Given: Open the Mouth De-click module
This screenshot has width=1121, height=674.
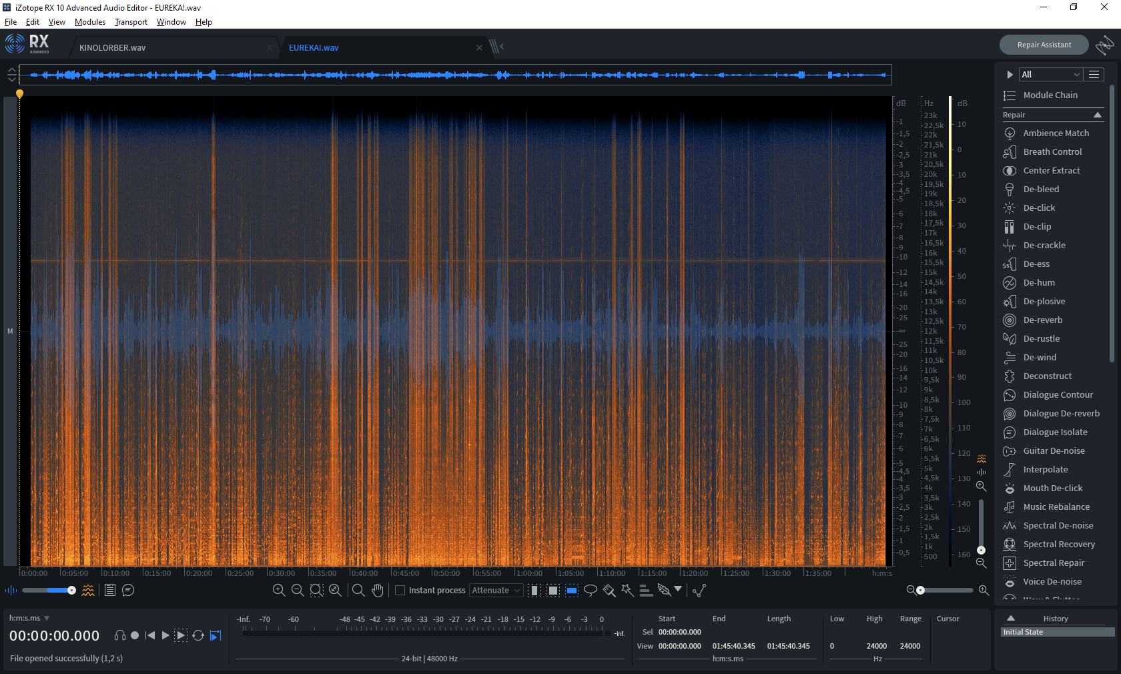Looking at the screenshot, I should coord(1052,488).
